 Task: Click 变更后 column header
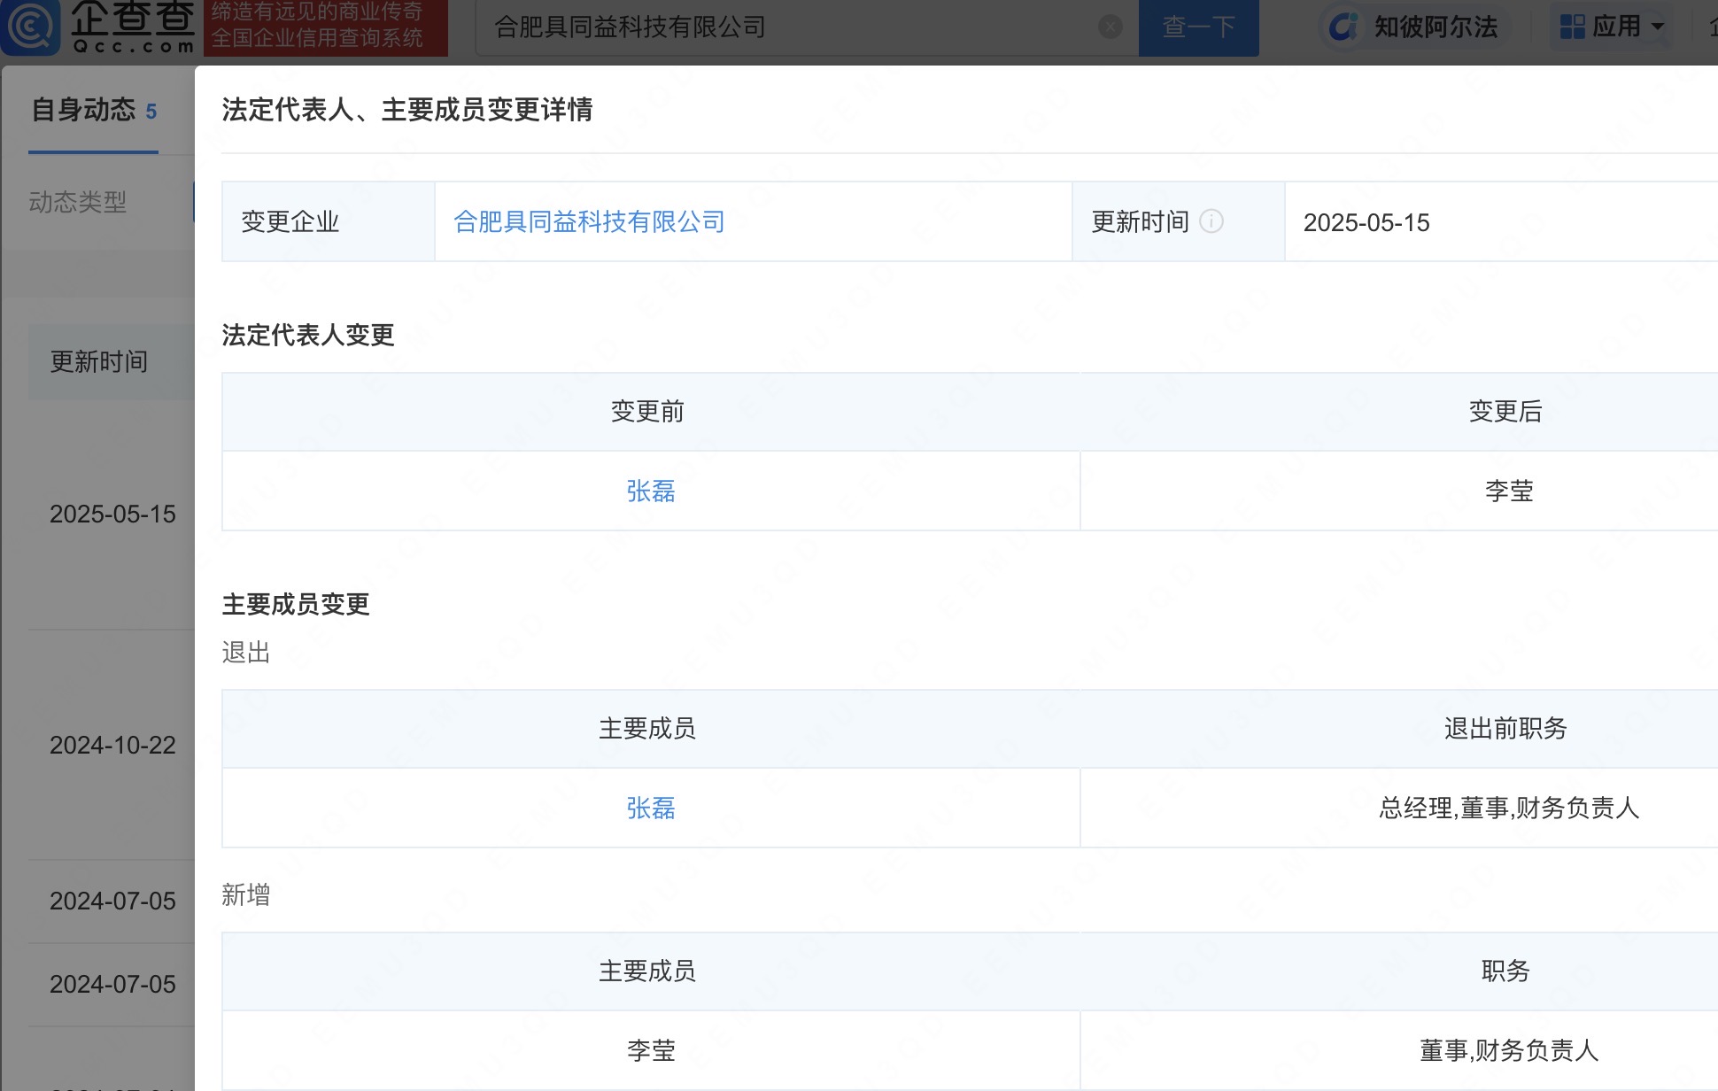[1505, 411]
